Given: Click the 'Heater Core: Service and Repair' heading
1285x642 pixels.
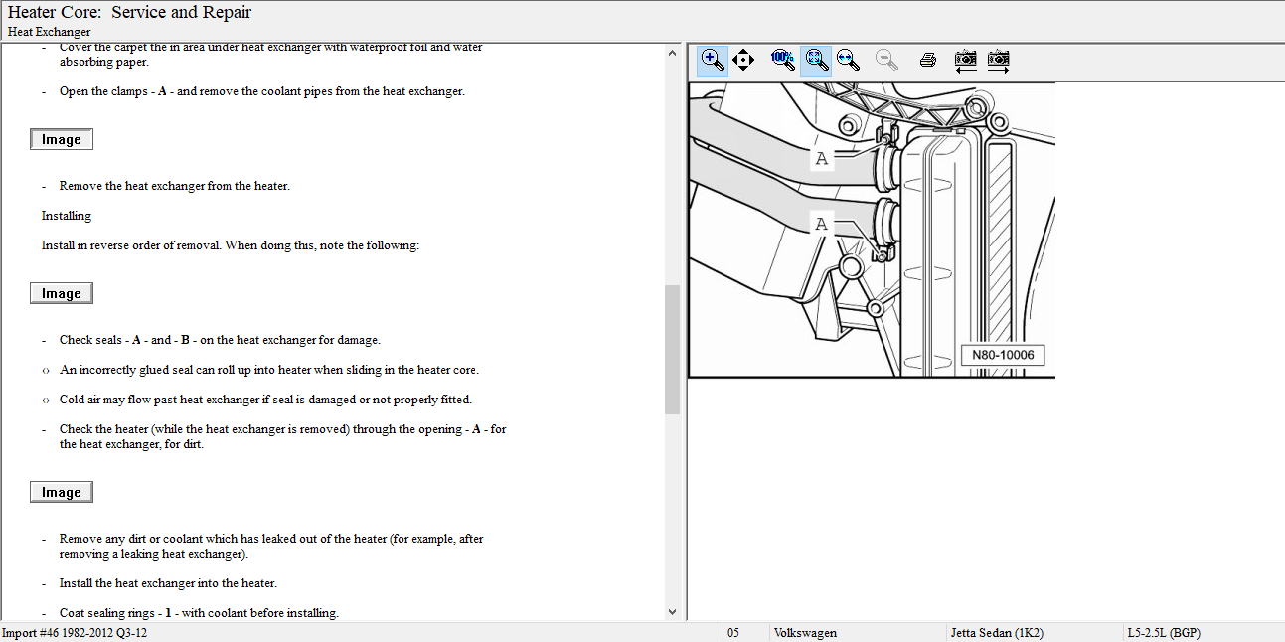Looking at the screenshot, I should click(130, 13).
